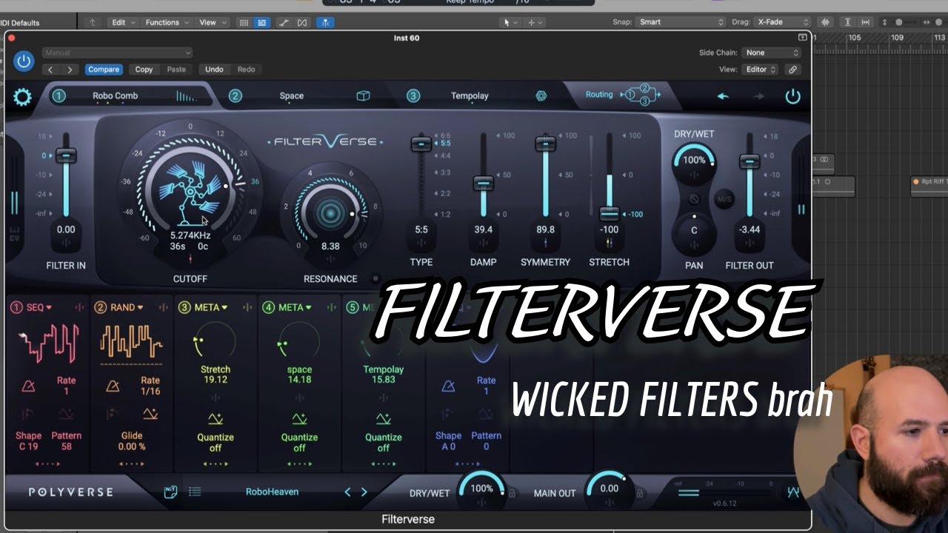Toggle the Compare button

click(x=104, y=70)
